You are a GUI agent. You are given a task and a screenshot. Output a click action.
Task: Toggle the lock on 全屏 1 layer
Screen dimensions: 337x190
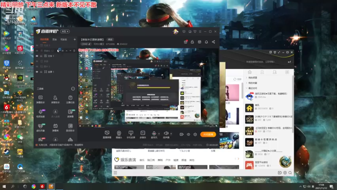tap(41, 72)
